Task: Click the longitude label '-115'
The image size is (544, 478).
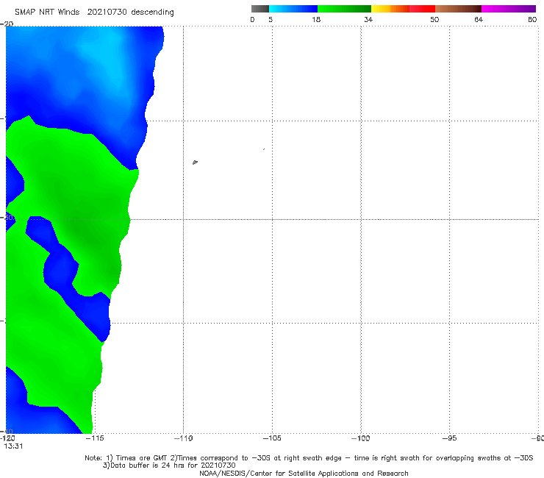Action: (x=95, y=438)
